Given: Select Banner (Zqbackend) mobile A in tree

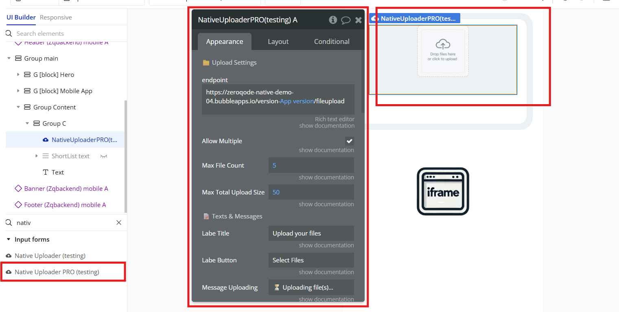Looking at the screenshot, I should pos(66,188).
